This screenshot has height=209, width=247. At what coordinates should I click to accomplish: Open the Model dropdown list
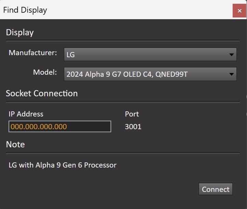(x=150, y=74)
